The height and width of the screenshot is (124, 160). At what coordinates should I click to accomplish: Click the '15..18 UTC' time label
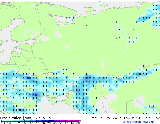pos(133,118)
